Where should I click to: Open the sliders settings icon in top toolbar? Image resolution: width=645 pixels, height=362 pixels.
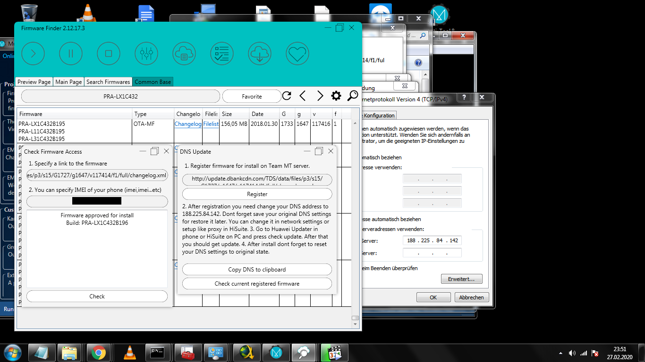click(x=146, y=53)
